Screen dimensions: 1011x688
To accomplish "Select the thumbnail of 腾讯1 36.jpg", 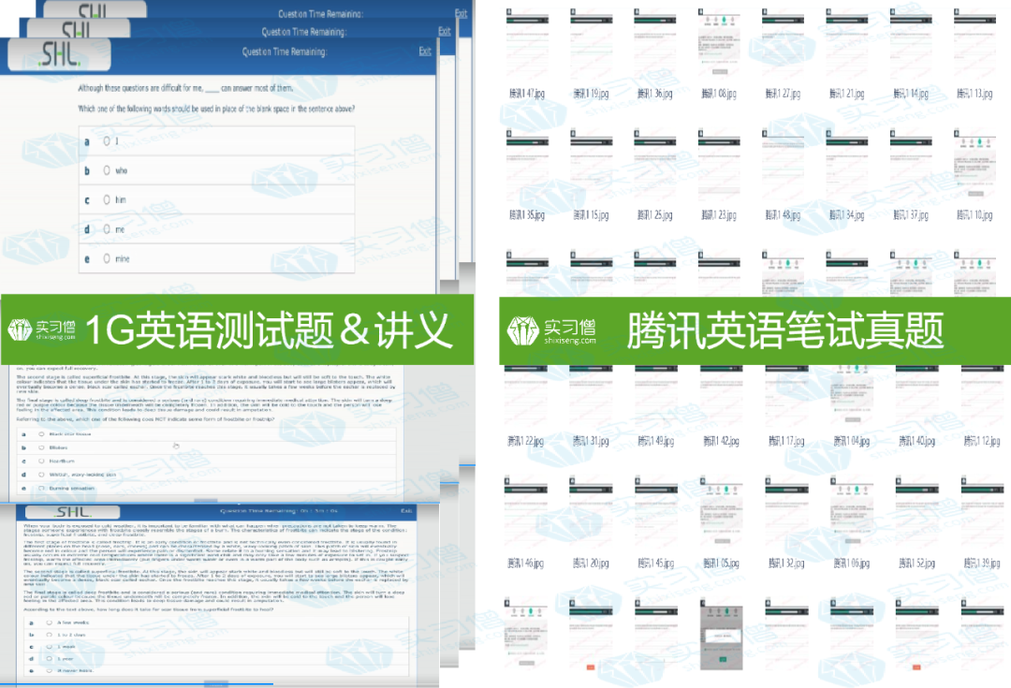I will [655, 45].
